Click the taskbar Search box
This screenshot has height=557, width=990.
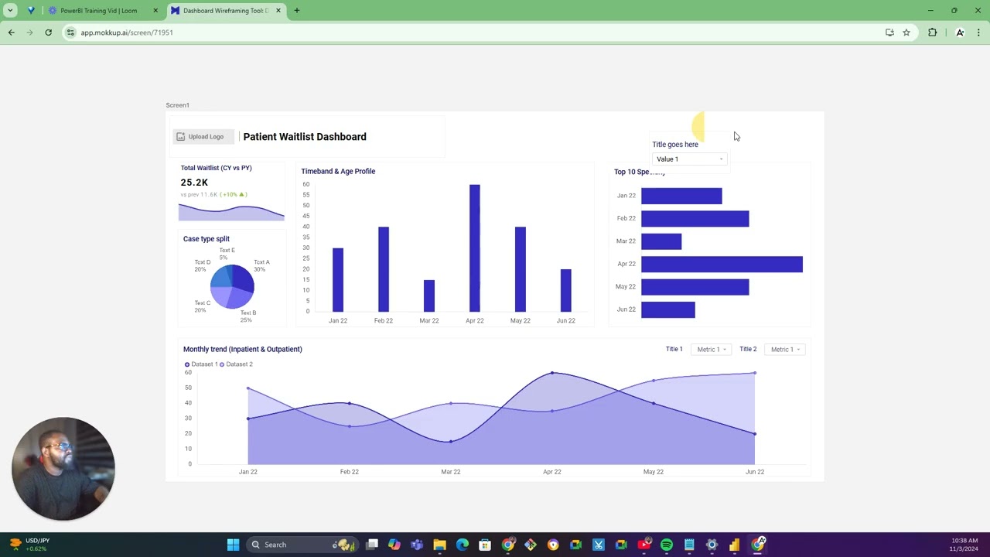tap(302, 545)
